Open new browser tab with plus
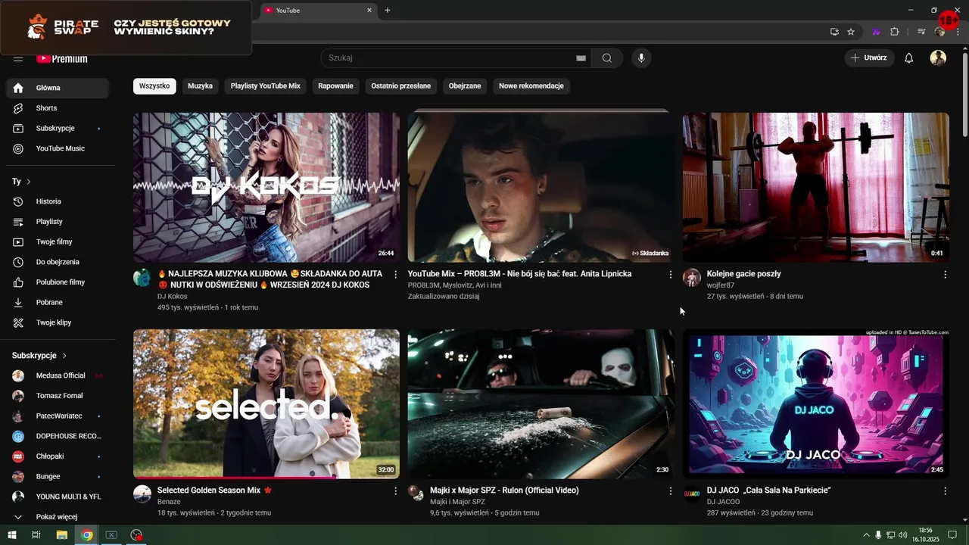 point(388,10)
